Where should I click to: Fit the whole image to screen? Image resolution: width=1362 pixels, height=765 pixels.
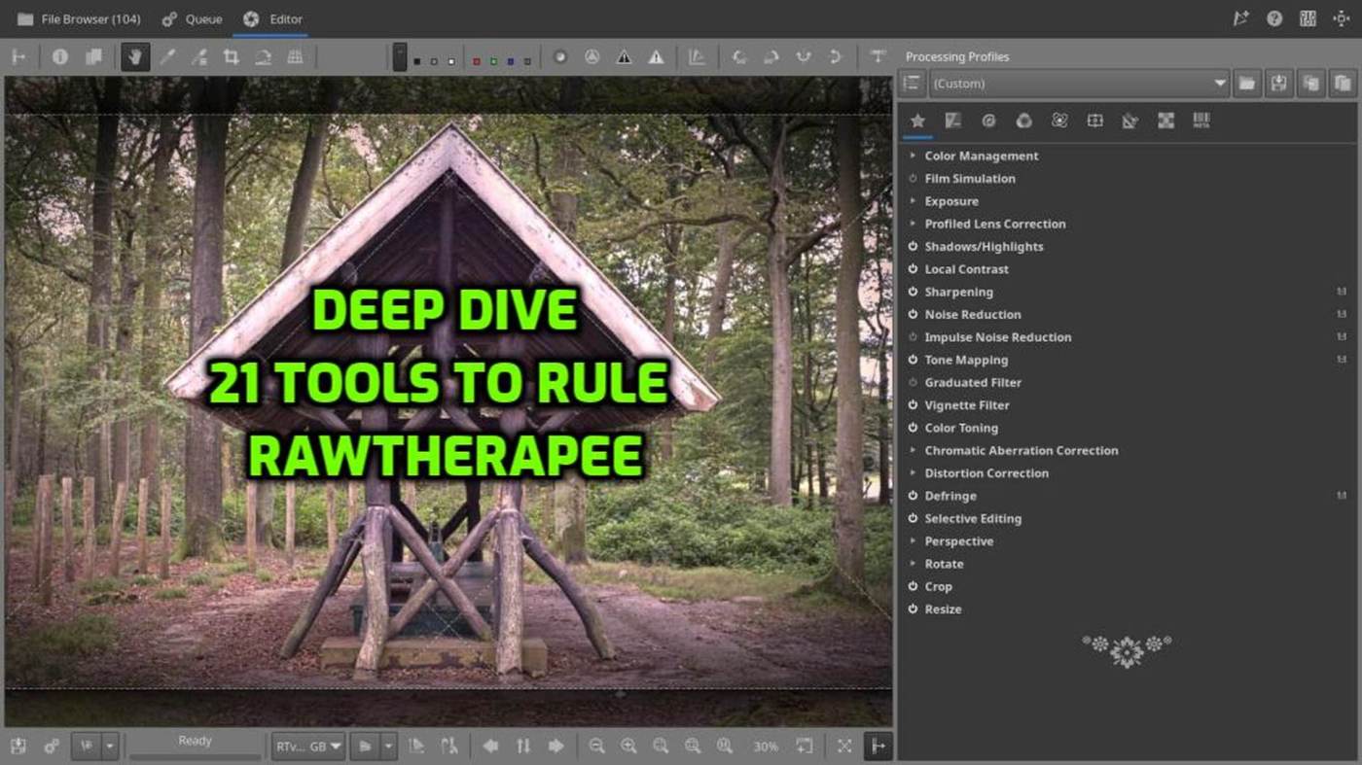click(x=661, y=746)
